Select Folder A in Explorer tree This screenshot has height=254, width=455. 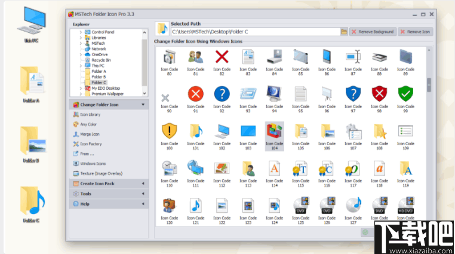99,71
